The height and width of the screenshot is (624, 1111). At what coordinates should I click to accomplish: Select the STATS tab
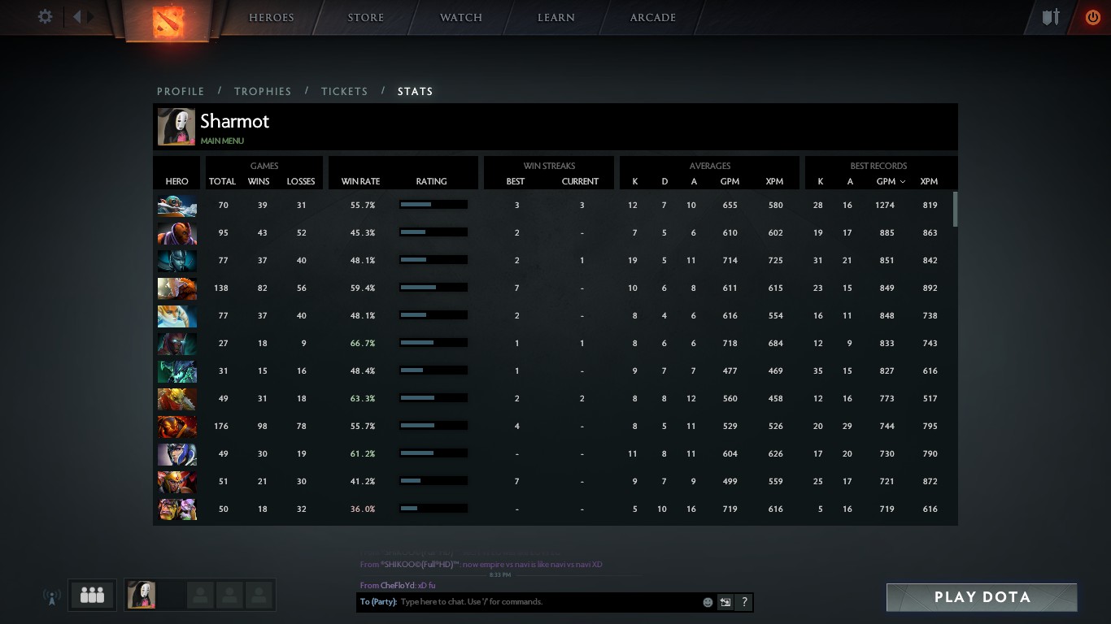(415, 91)
